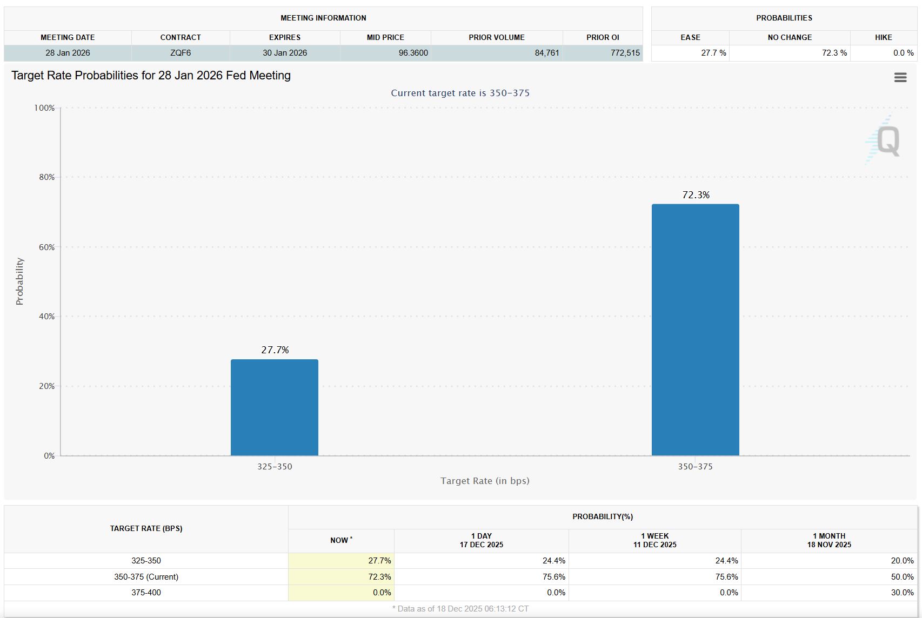This screenshot has height=618, width=922.
Task: Click the 1 Month 18 Nov 2025 header
Action: pos(829,540)
